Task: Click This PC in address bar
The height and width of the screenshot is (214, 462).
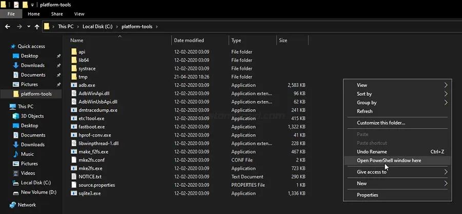Action: 65,27
